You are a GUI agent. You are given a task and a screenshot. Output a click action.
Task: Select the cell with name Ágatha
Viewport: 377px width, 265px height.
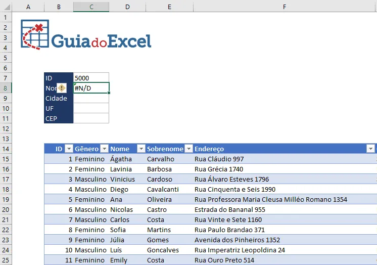(127, 159)
